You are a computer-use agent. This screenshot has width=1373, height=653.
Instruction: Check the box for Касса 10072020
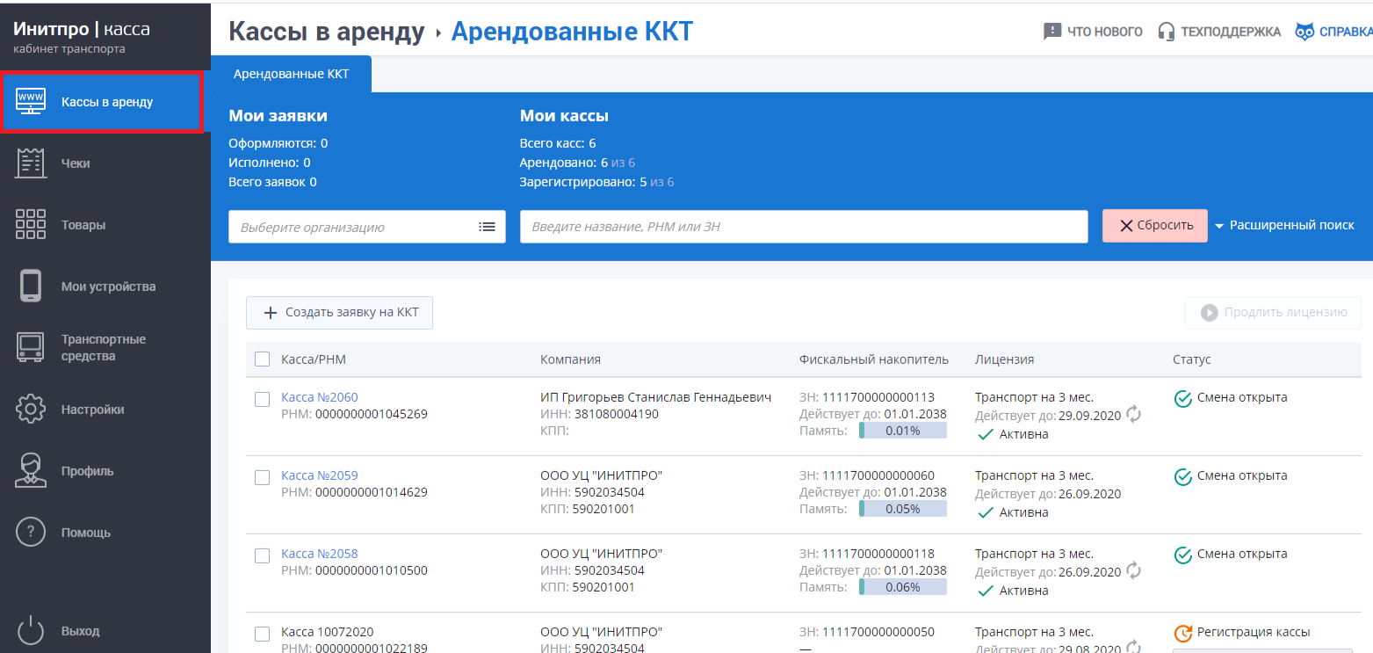coord(262,634)
